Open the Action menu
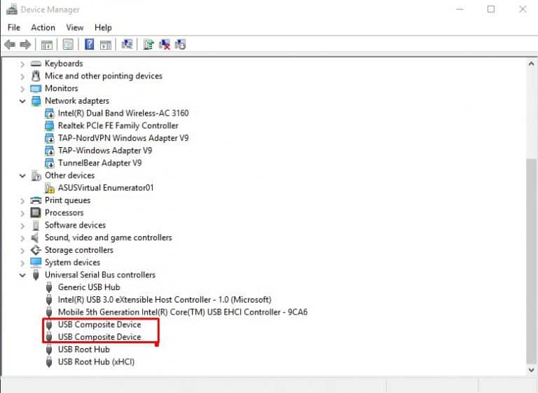This screenshot has height=393, width=538. [x=43, y=27]
